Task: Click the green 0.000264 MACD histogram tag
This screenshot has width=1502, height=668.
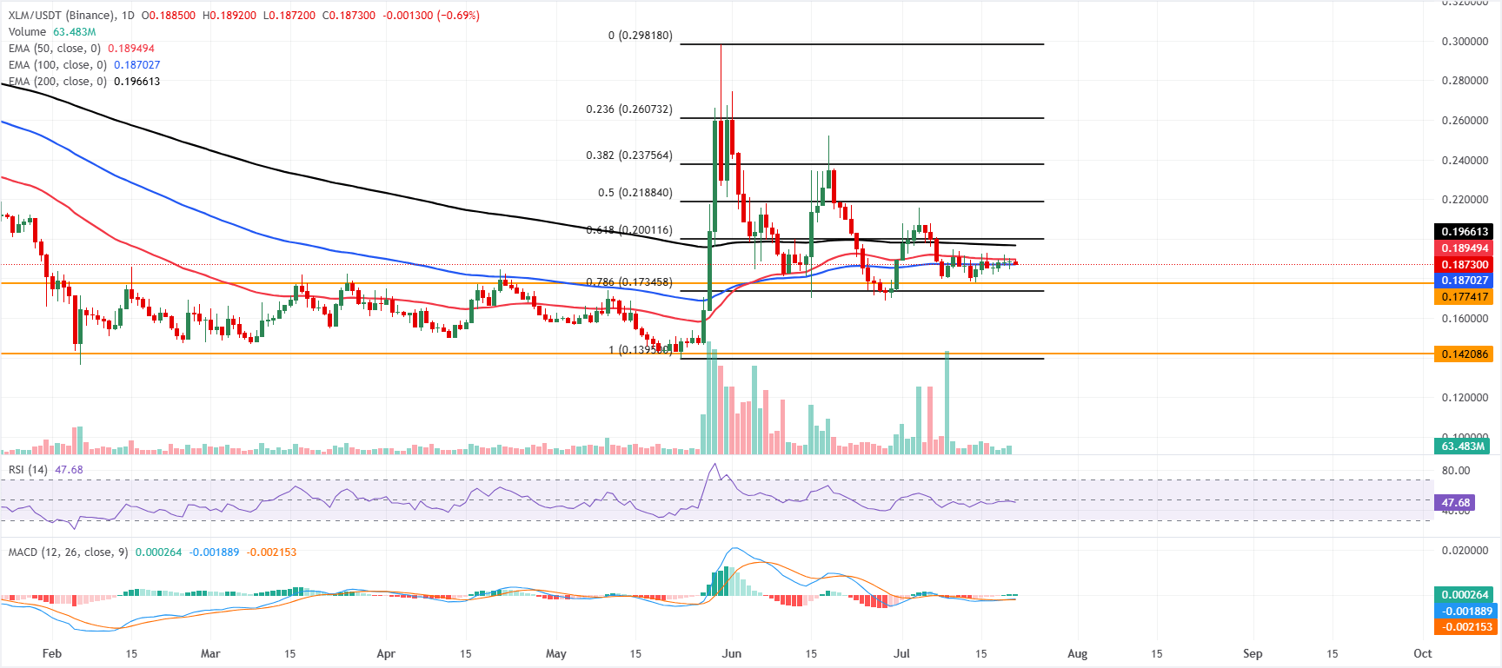Action: (1465, 595)
